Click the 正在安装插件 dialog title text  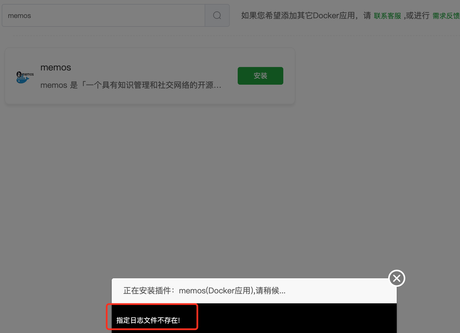coord(204,291)
